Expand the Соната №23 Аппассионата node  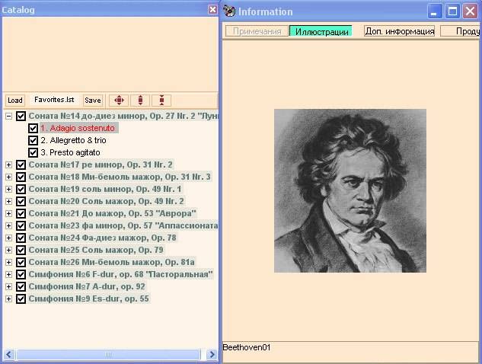click(8, 225)
